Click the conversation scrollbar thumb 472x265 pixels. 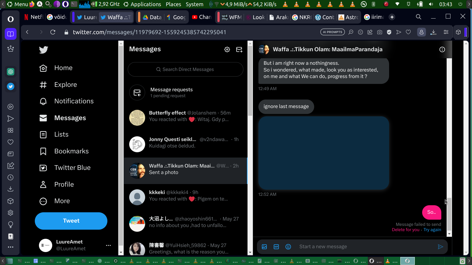(x=449, y=214)
